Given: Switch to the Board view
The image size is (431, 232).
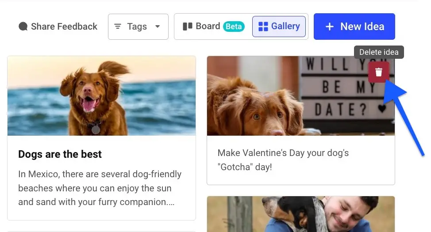Looking at the screenshot, I should (x=213, y=27).
